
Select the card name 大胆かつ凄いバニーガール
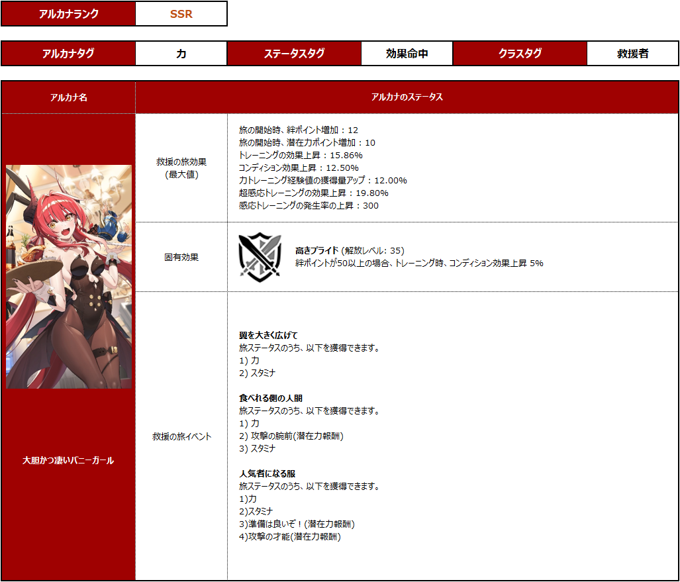point(68,460)
